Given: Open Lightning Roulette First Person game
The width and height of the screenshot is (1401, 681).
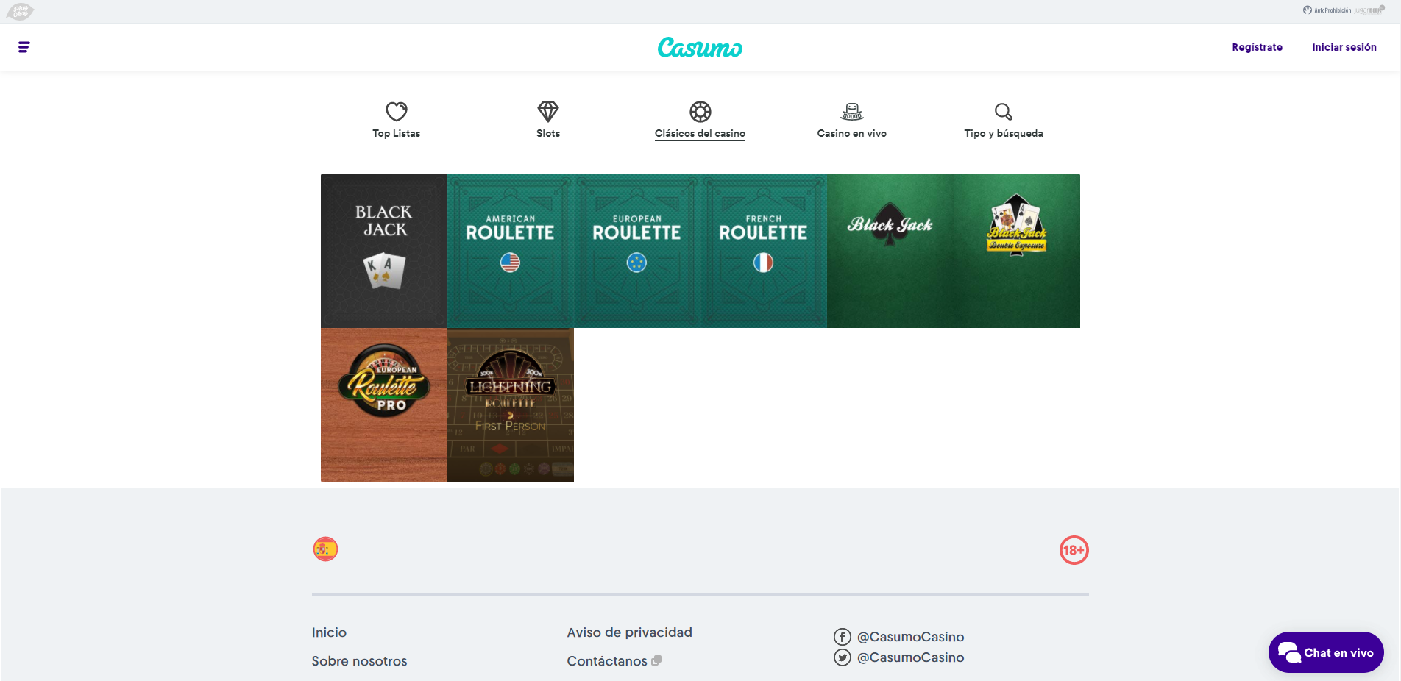Looking at the screenshot, I should 511,405.
